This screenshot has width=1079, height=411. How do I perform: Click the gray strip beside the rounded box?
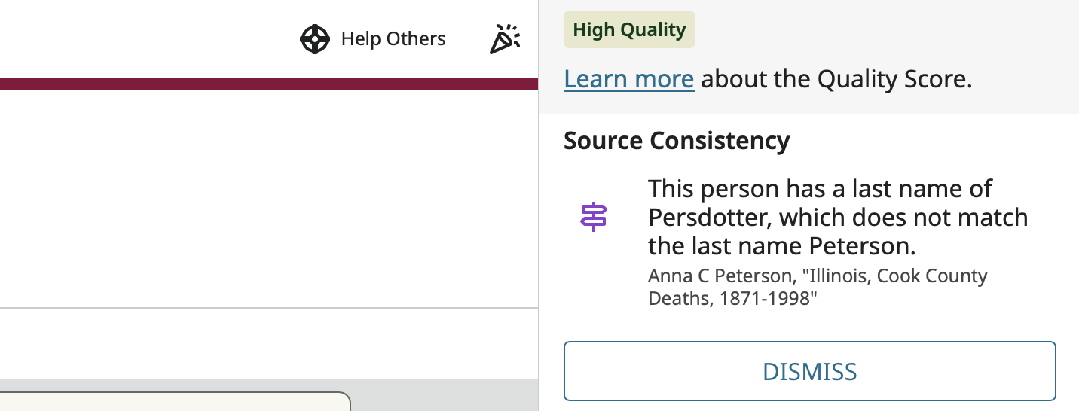point(445,396)
